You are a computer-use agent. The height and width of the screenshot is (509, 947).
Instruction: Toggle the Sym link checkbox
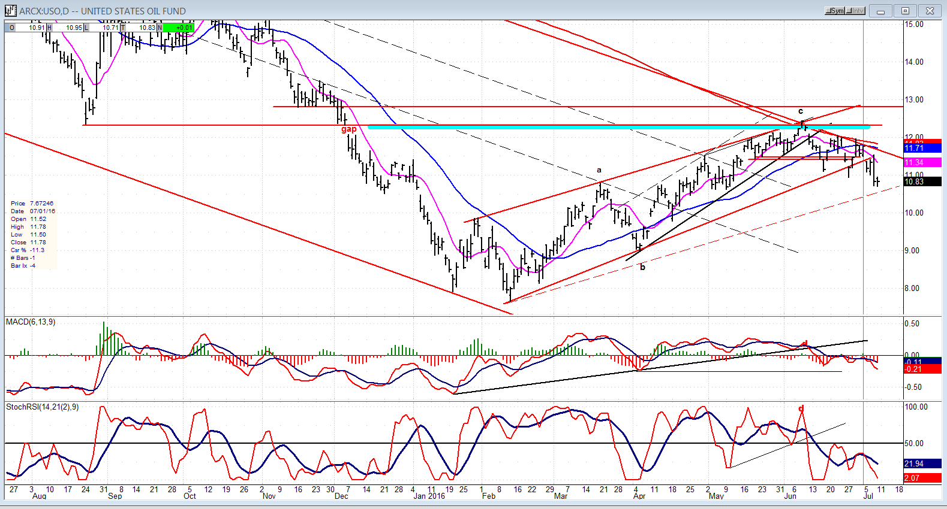835,11
